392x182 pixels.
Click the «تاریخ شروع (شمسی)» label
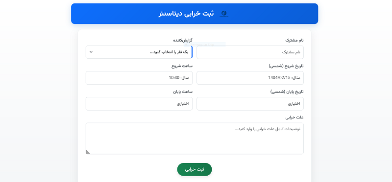click(286, 66)
